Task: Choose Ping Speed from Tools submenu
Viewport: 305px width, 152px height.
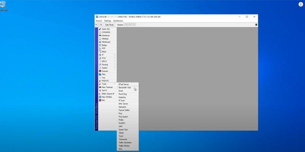Action: coord(128,117)
